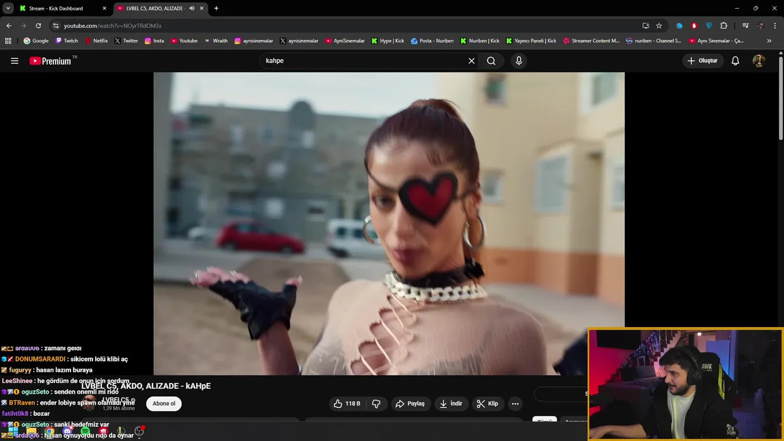Share the video via Paylaş
This screenshot has height=441, width=784.
click(410, 404)
